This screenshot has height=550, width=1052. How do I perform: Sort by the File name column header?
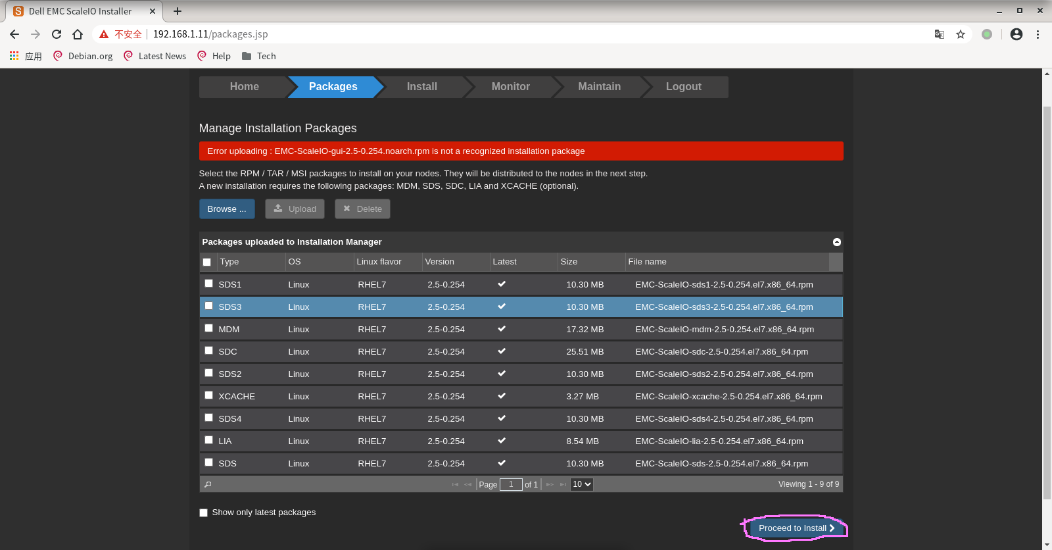tap(727, 262)
